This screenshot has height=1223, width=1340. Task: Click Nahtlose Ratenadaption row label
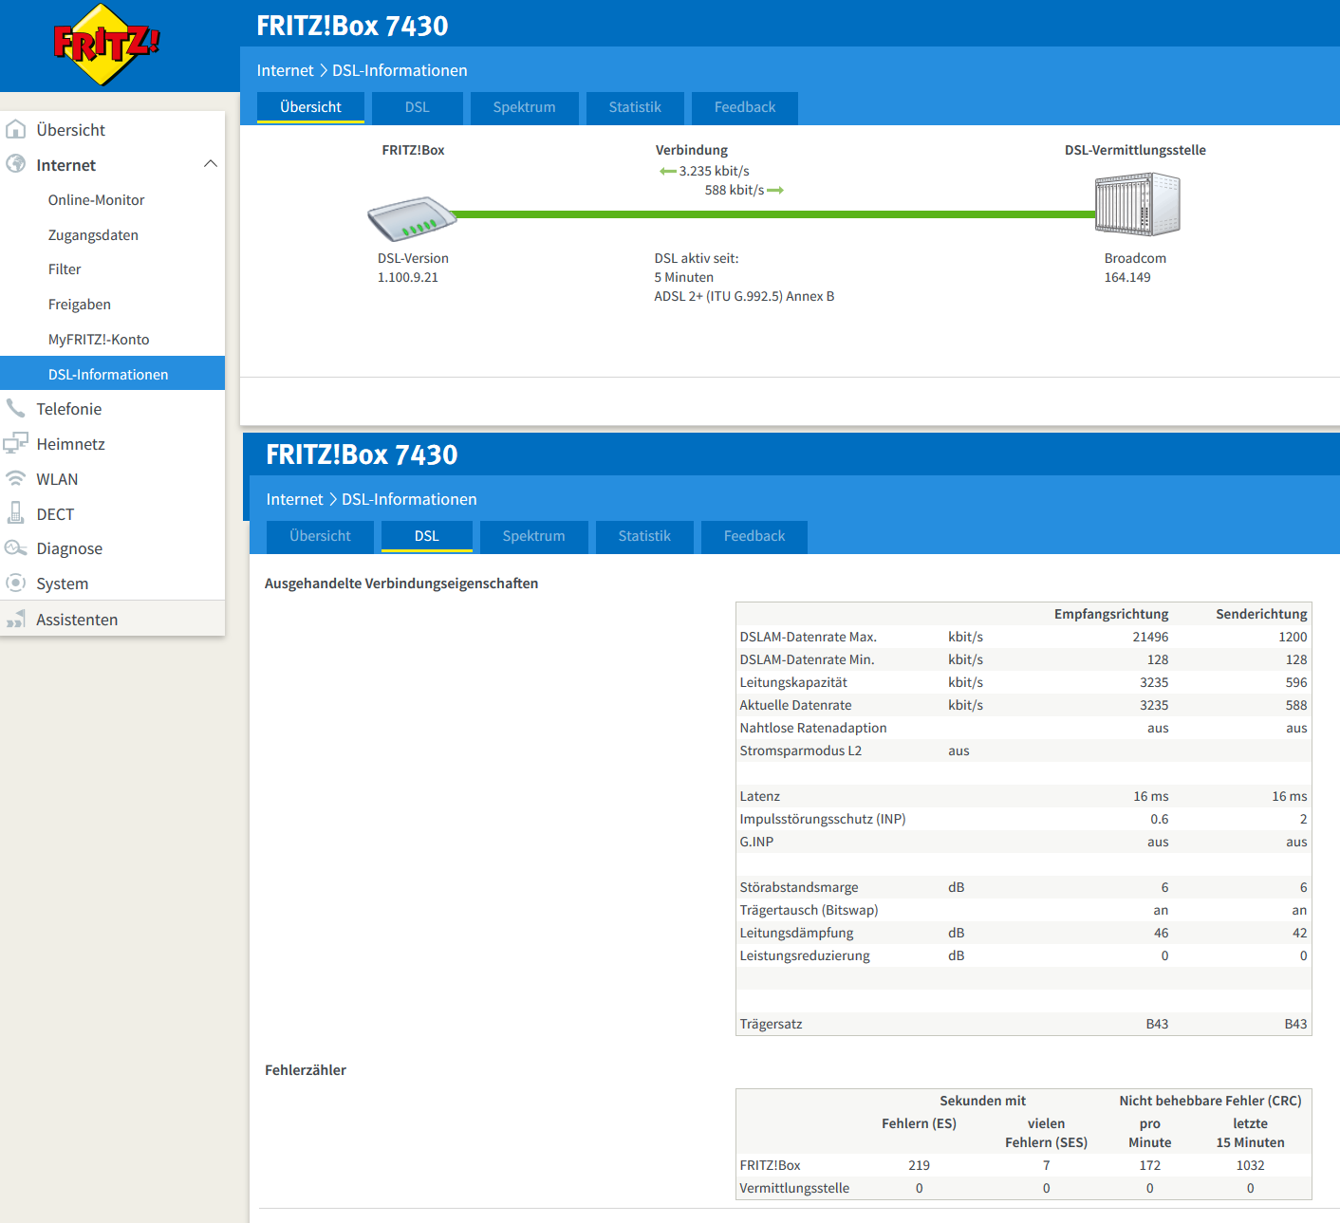(813, 728)
